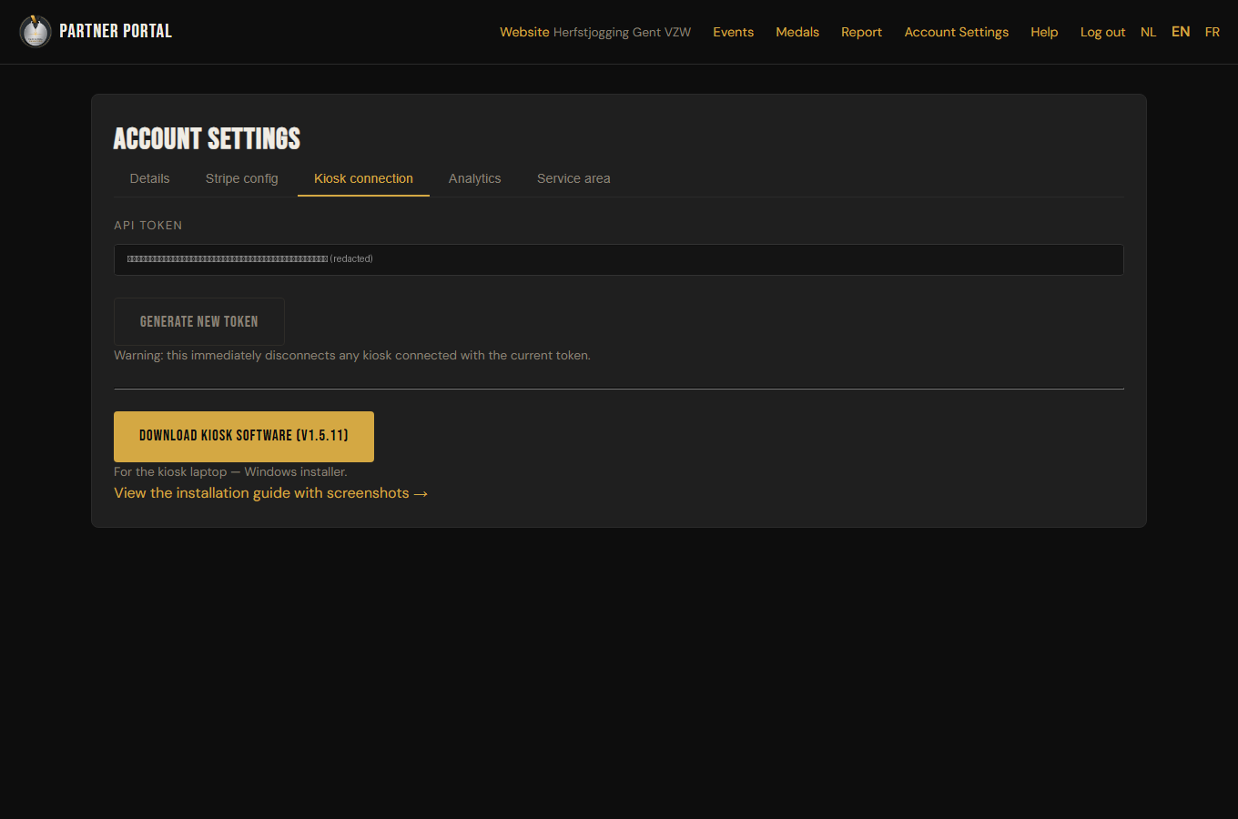Click the Account Settings page heading
This screenshot has width=1238, height=819.
(x=207, y=138)
